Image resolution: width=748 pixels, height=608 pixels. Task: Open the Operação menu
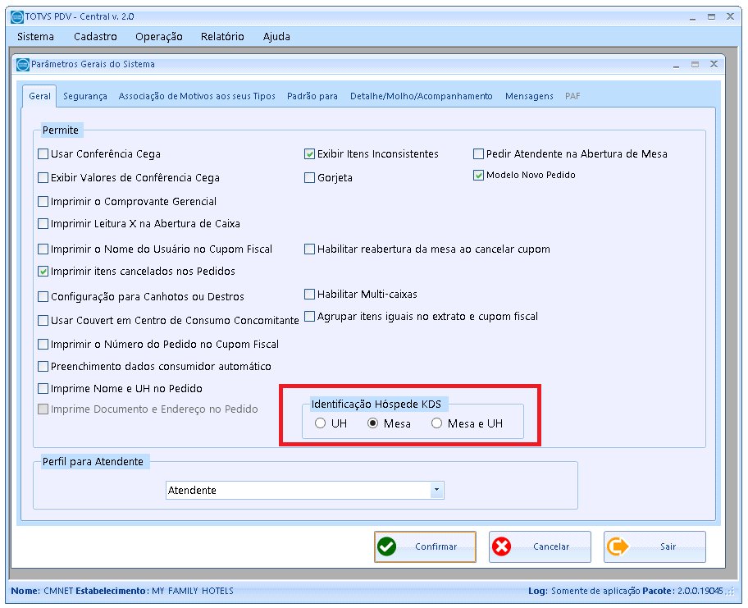pos(159,37)
